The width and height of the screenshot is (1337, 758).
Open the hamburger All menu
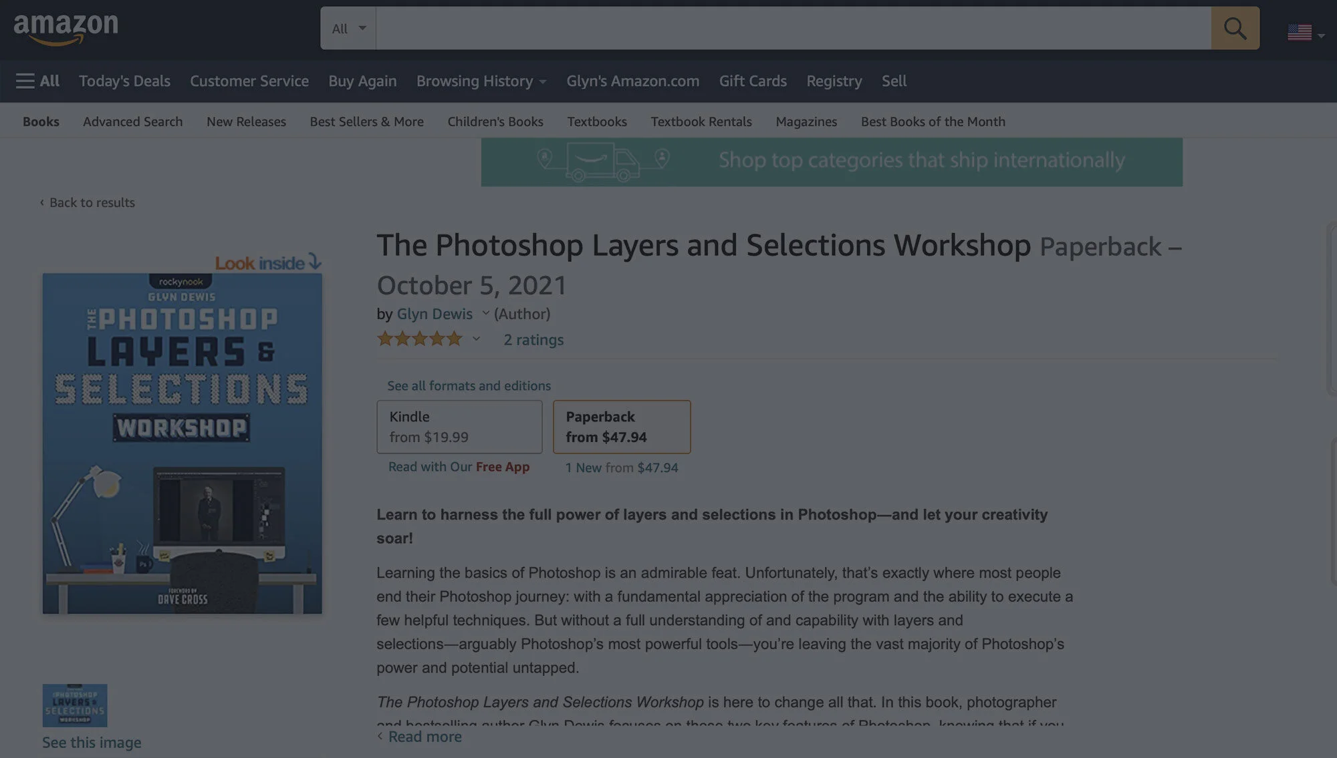(37, 81)
